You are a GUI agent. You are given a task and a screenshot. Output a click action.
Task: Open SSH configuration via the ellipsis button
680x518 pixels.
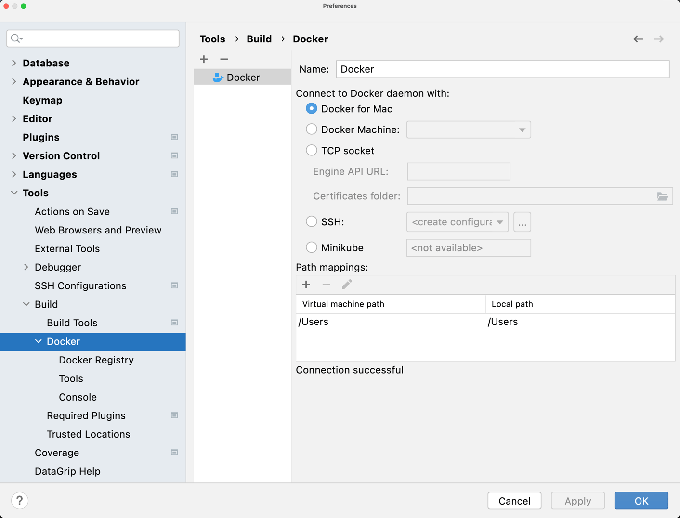click(x=522, y=222)
